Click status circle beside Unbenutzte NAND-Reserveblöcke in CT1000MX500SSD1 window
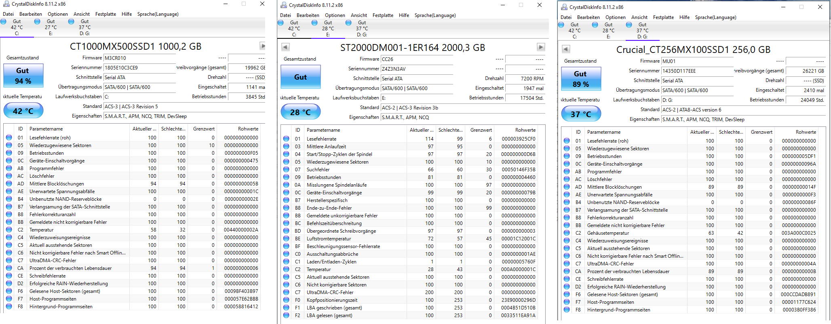Viewport: 831px width, 324px height. pyautogui.click(x=9, y=199)
